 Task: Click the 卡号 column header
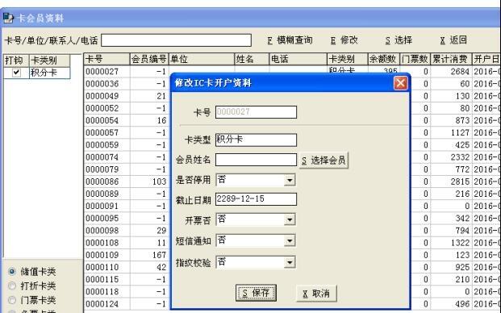107,59
